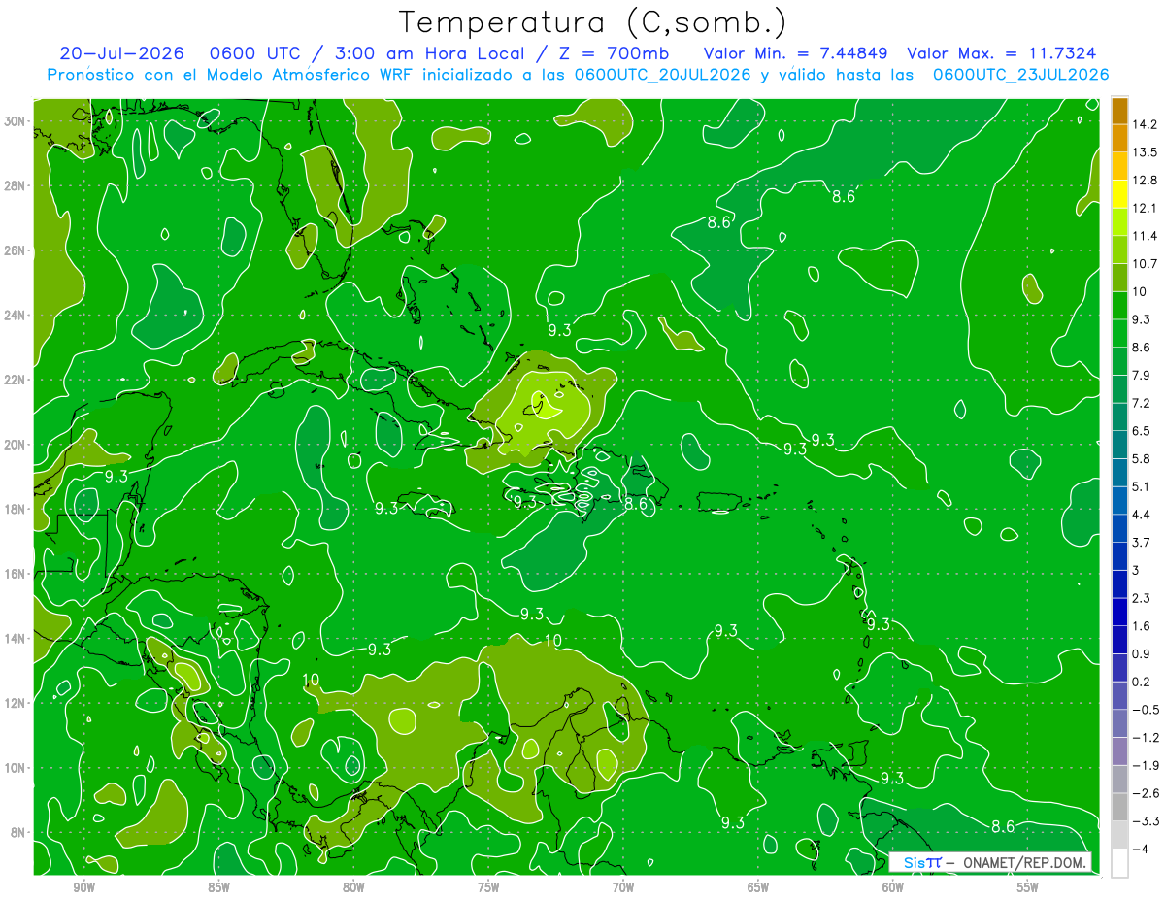1165x900 pixels.
Task: Click the "Valor Max. = 11.7324" value
Action: click(x=1002, y=53)
